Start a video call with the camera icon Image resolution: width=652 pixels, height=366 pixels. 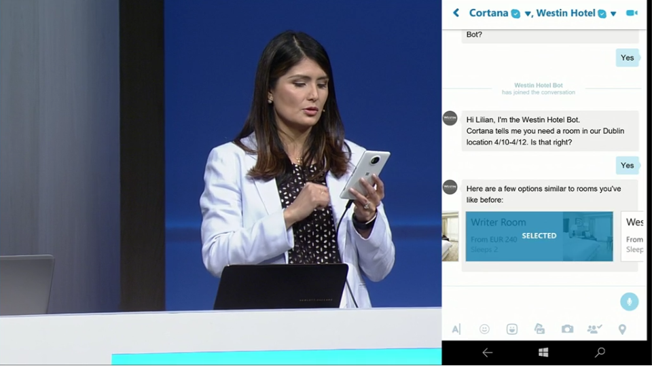point(632,13)
